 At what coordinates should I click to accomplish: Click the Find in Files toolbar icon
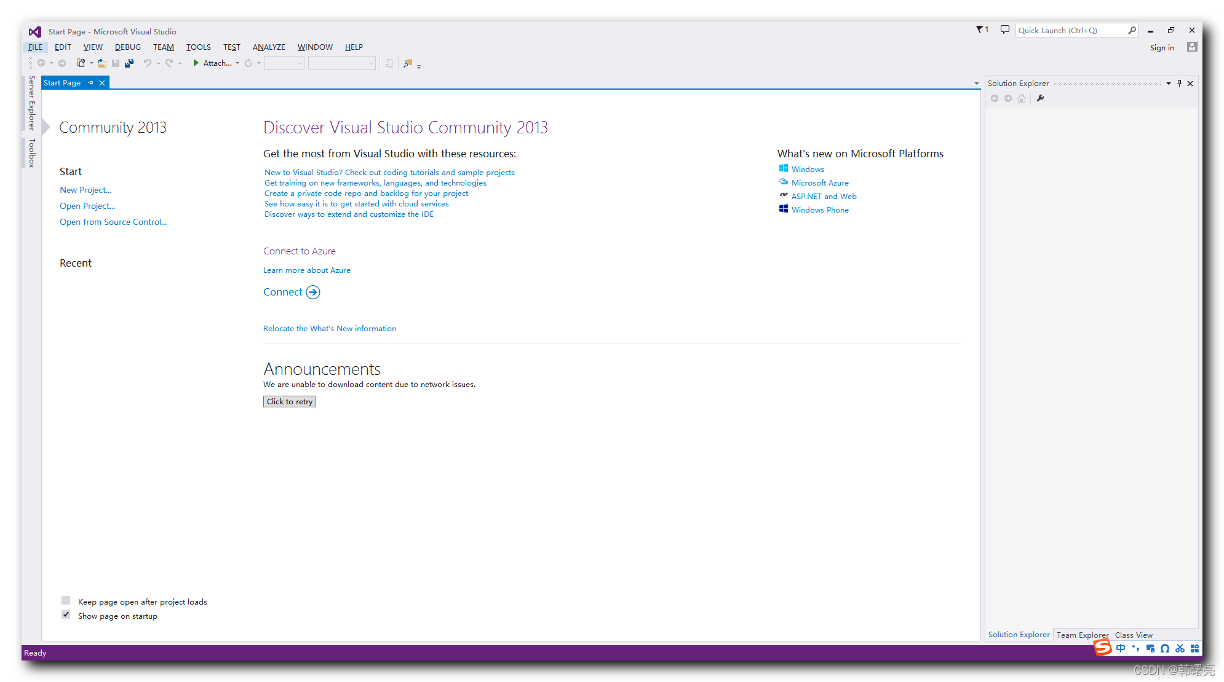(x=408, y=63)
